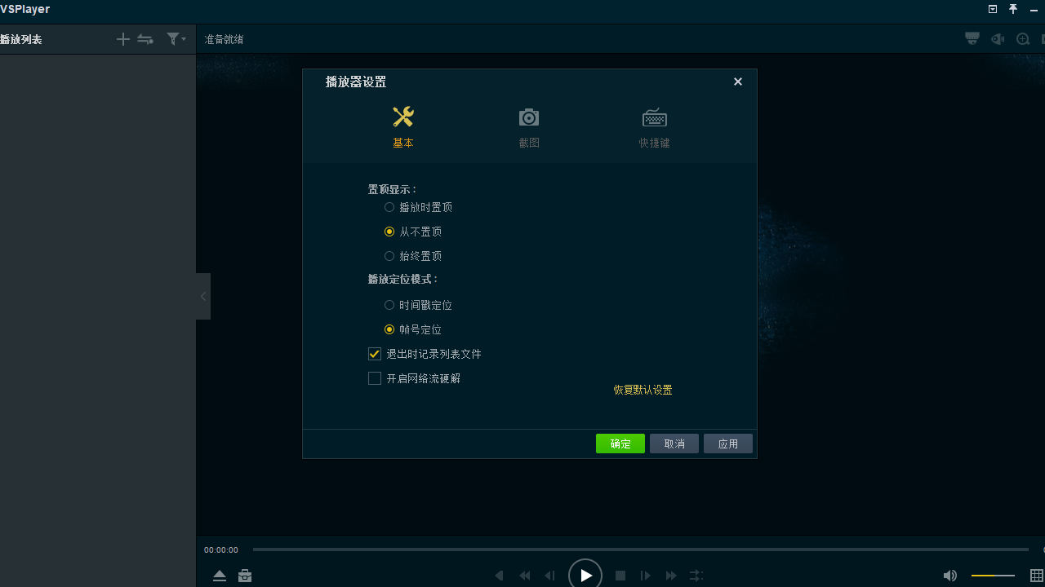Open the 播放列表 playlist menu header
Image resolution: width=1045 pixels, height=587 pixels.
tap(20, 38)
